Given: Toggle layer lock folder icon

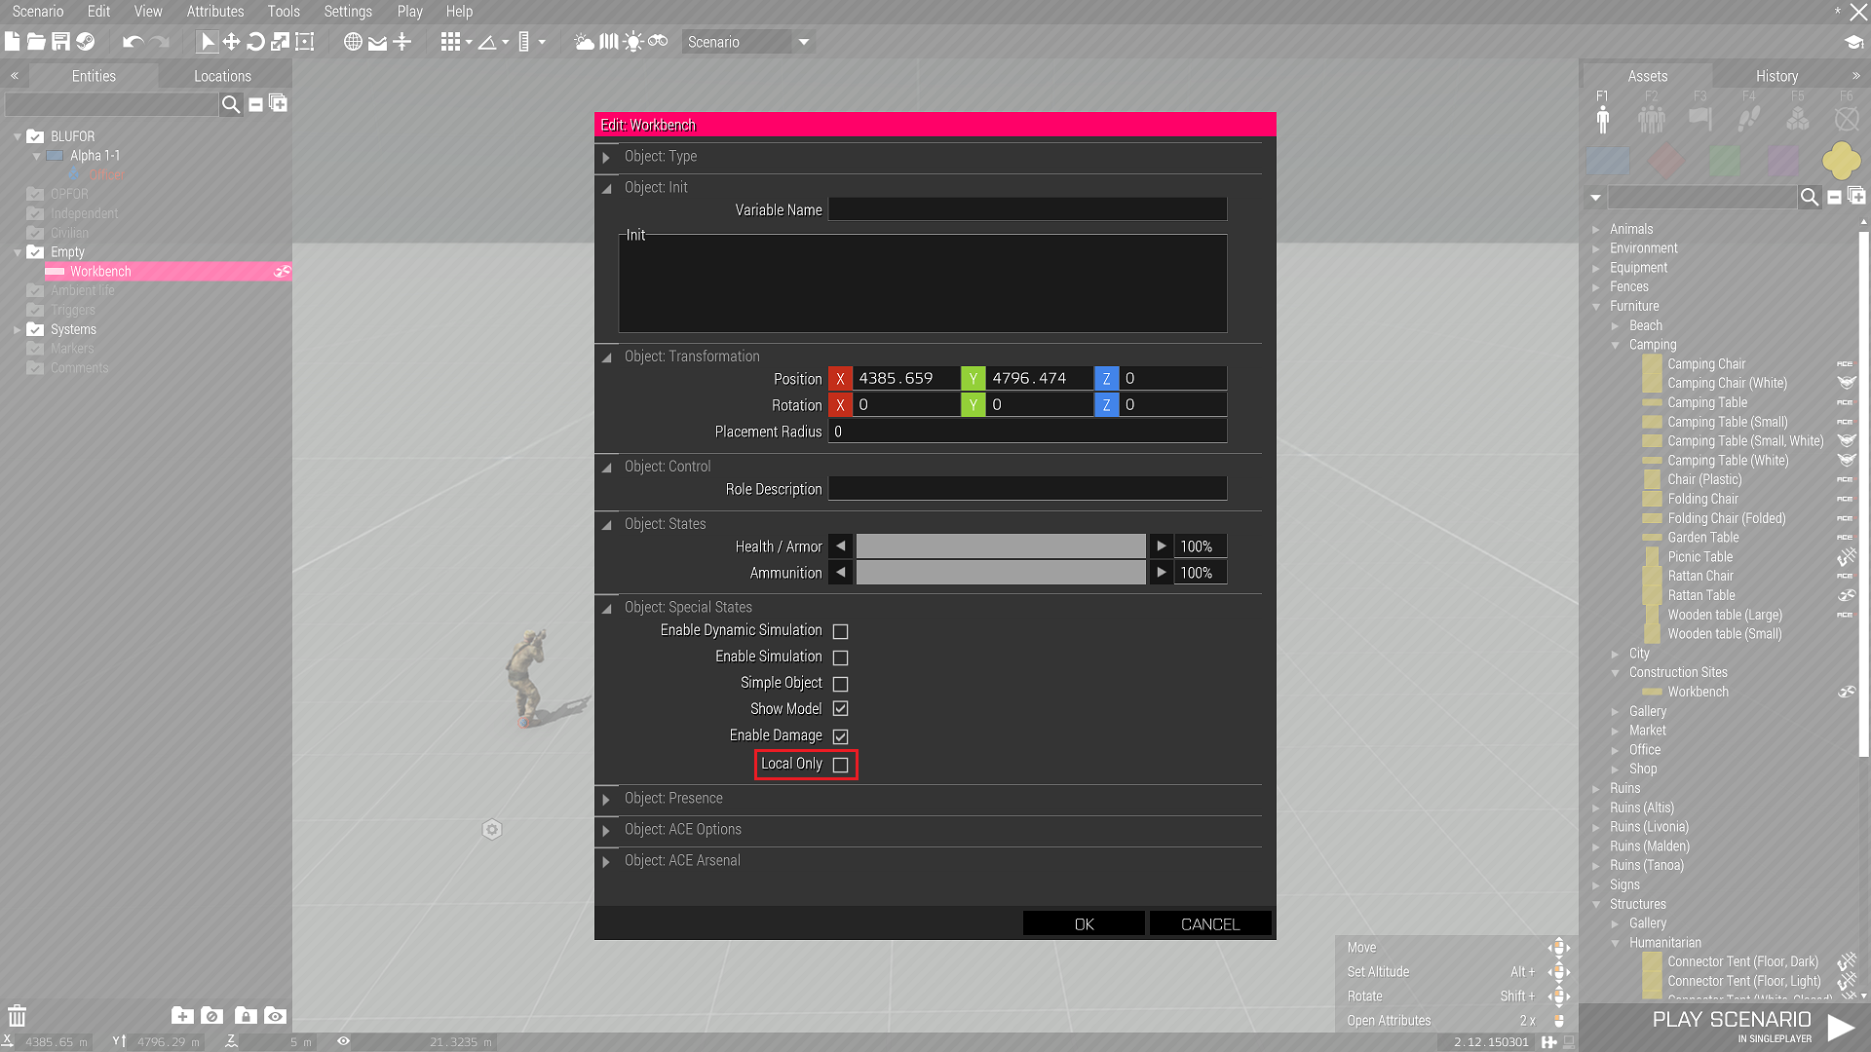Looking at the screenshot, I should (246, 1015).
